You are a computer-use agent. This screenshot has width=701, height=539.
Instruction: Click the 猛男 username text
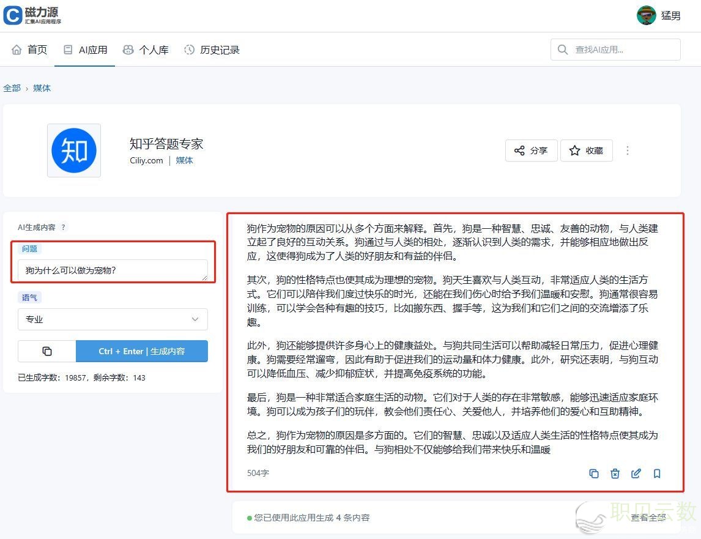[x=670, y=16]
